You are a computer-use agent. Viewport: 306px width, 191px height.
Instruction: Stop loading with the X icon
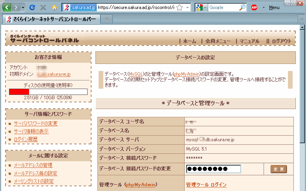[43, 7]
